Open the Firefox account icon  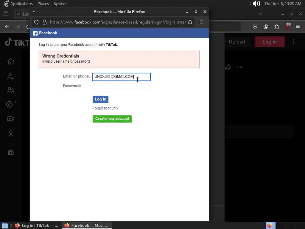[266, 27]
